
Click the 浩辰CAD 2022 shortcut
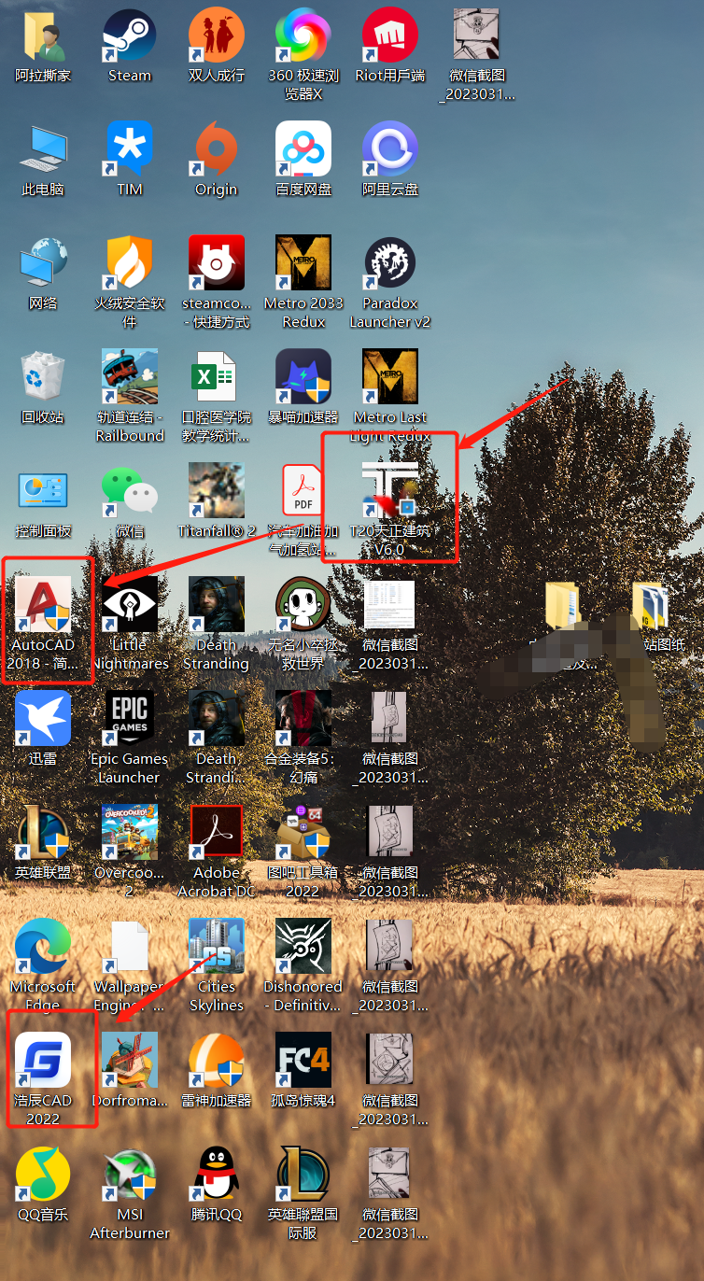point(43,1061)
